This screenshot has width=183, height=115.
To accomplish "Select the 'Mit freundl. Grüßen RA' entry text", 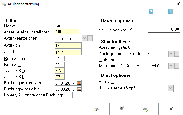I will (x=119, y=66).
